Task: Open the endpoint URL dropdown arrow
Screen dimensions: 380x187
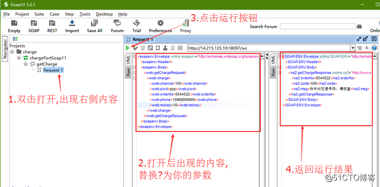Action: tap(353, 48)
